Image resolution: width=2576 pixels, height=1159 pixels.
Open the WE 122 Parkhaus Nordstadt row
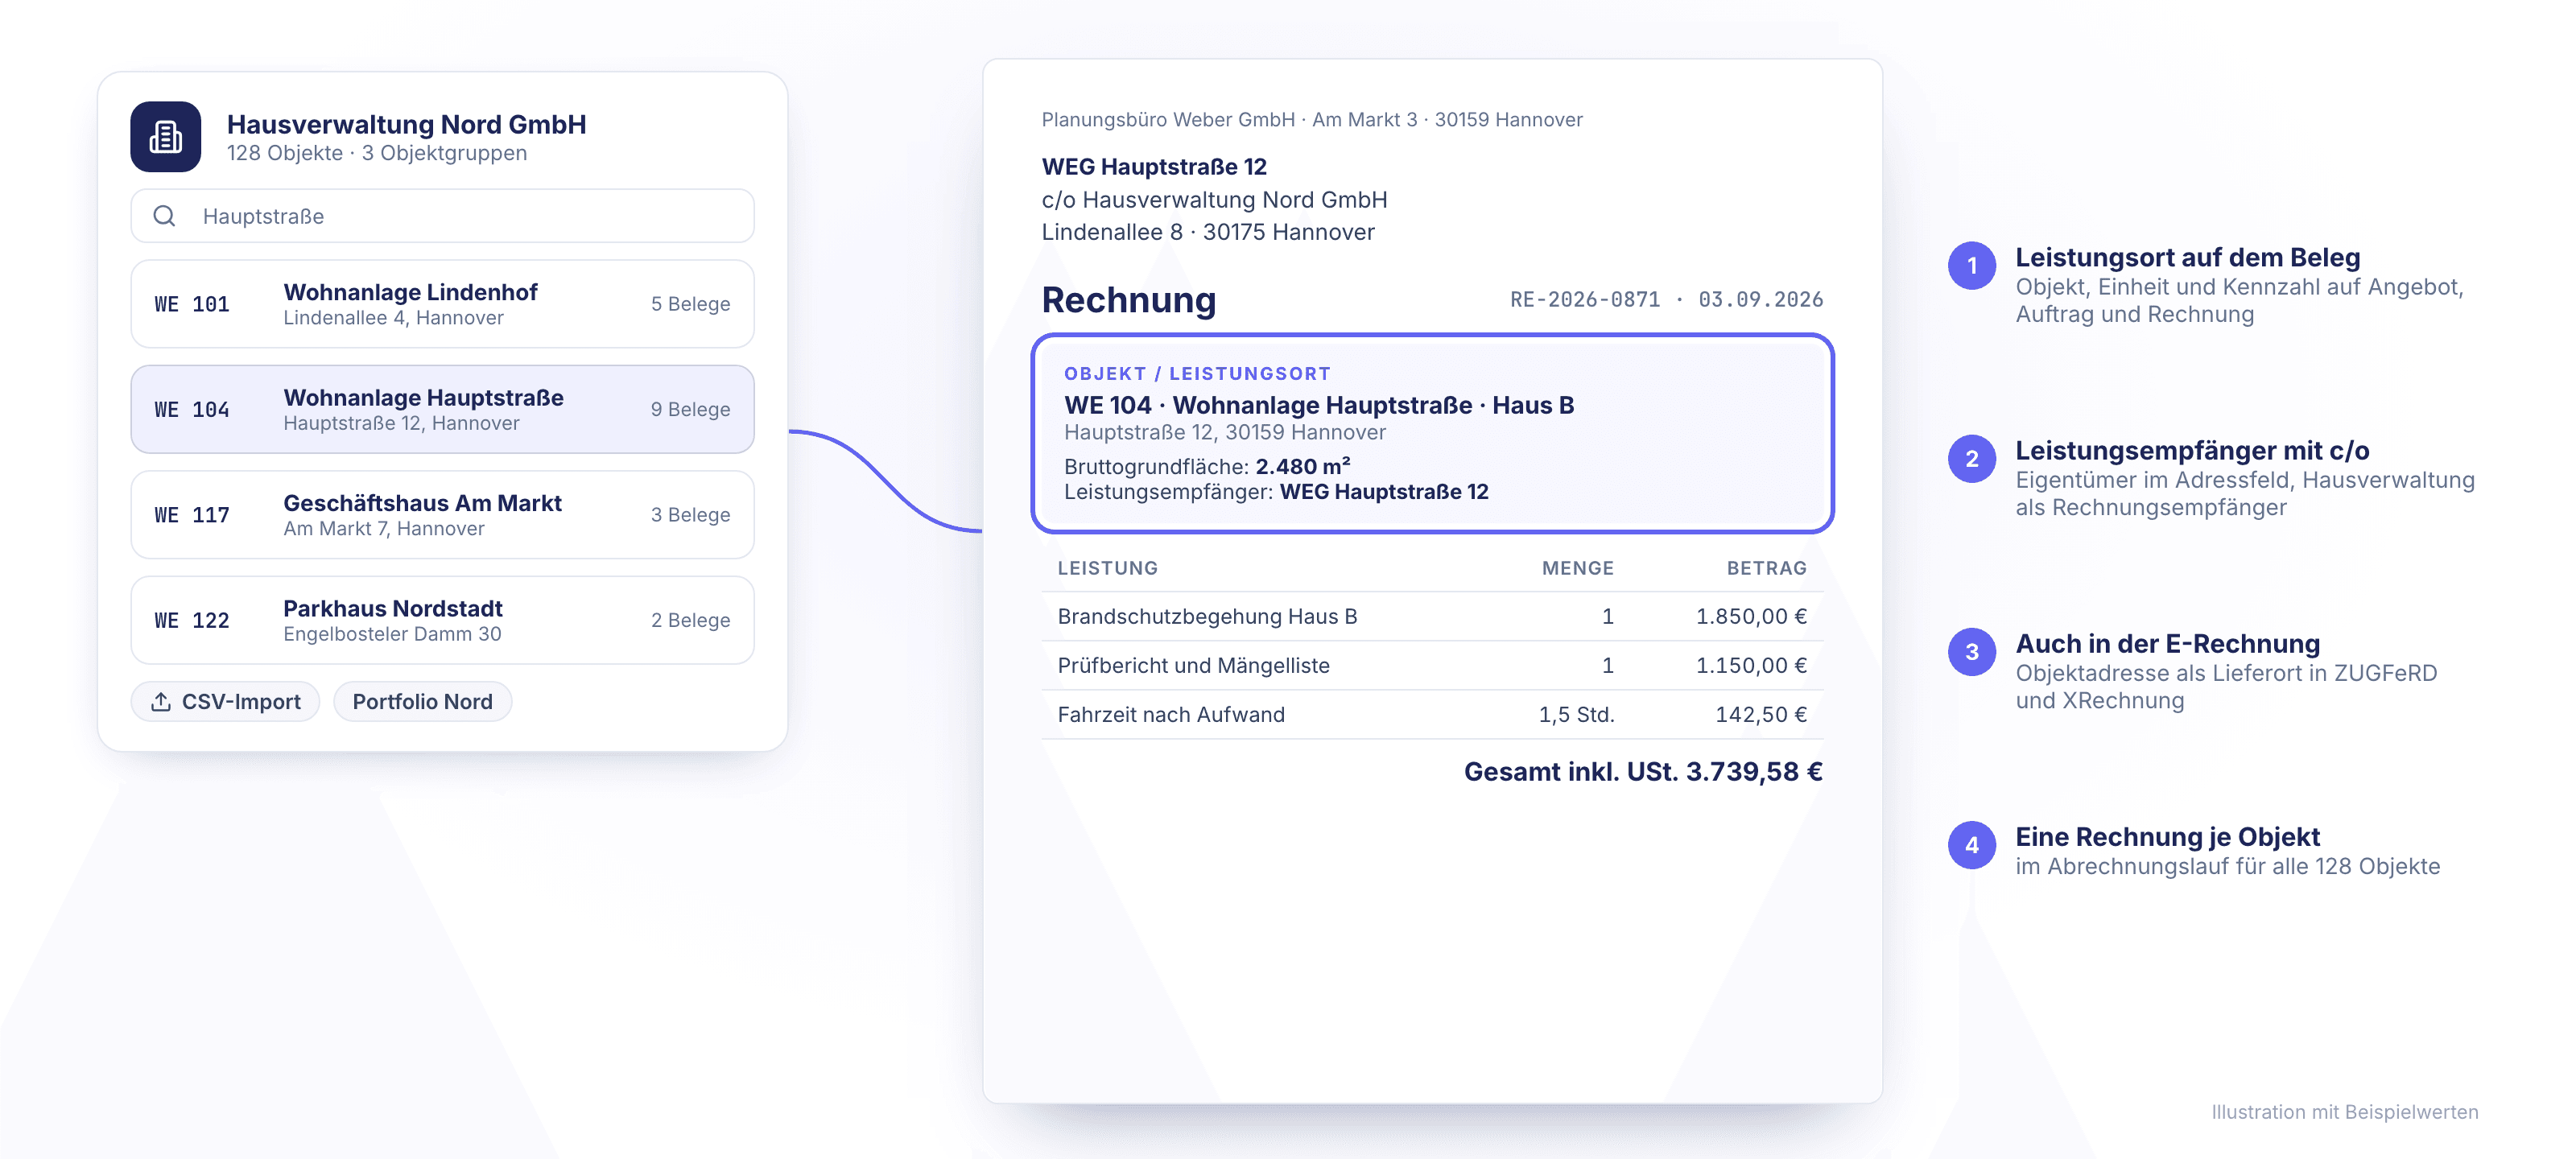(x=442, y=620)
